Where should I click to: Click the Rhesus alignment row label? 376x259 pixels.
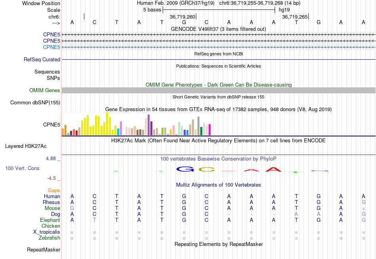click(x=51, y=202)
